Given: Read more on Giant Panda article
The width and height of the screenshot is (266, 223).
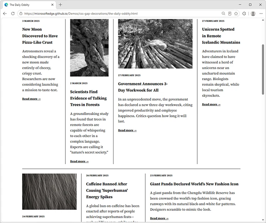Looking at the screenshot, I should pos(159,218).
